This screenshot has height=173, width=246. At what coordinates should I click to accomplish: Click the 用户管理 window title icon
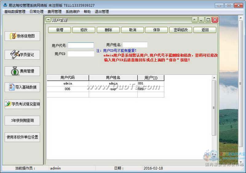tap(48, 20)
